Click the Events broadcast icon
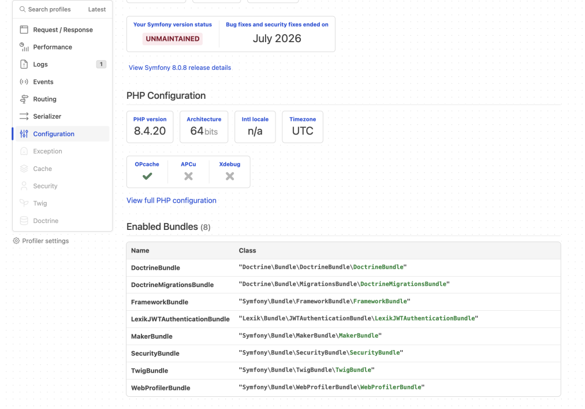 coord(24,81)
